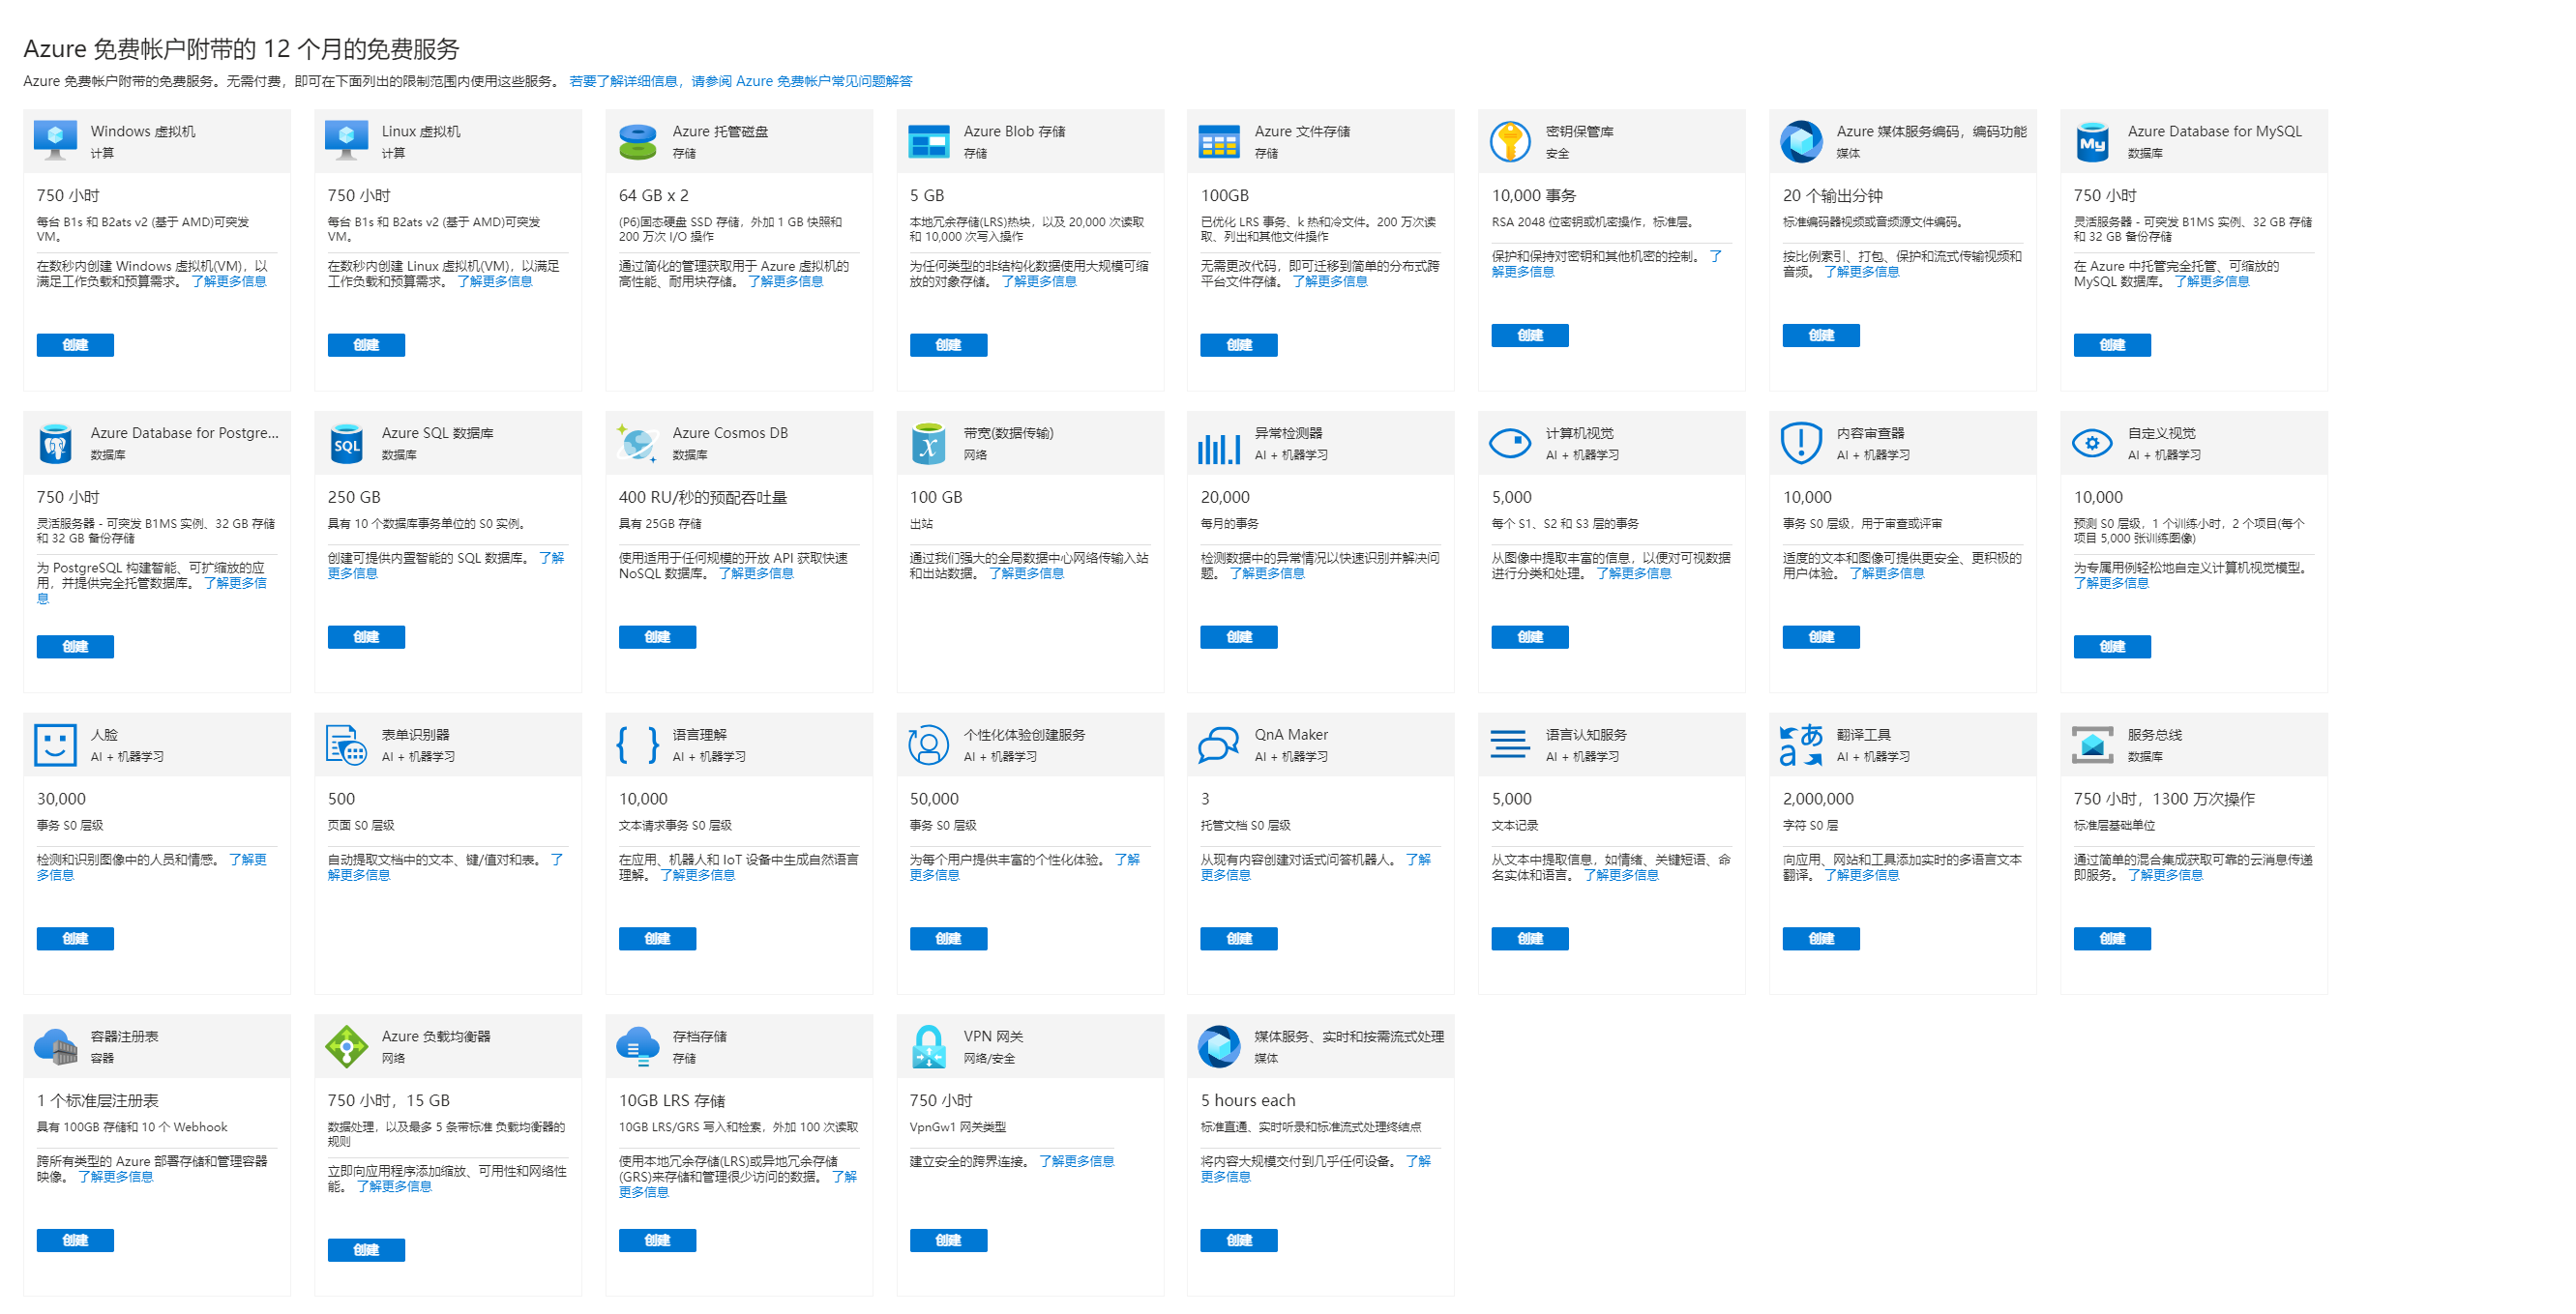Click the 人脸 smiley face icon
The image size is (2576, 1314).
click(x=55, y=745)
